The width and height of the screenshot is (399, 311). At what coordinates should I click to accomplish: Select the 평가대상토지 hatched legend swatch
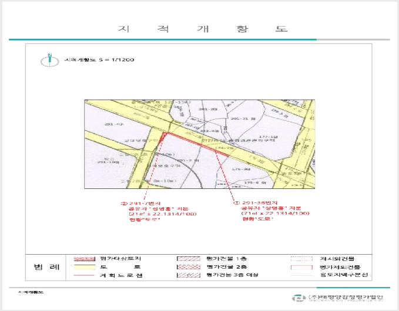84,259
